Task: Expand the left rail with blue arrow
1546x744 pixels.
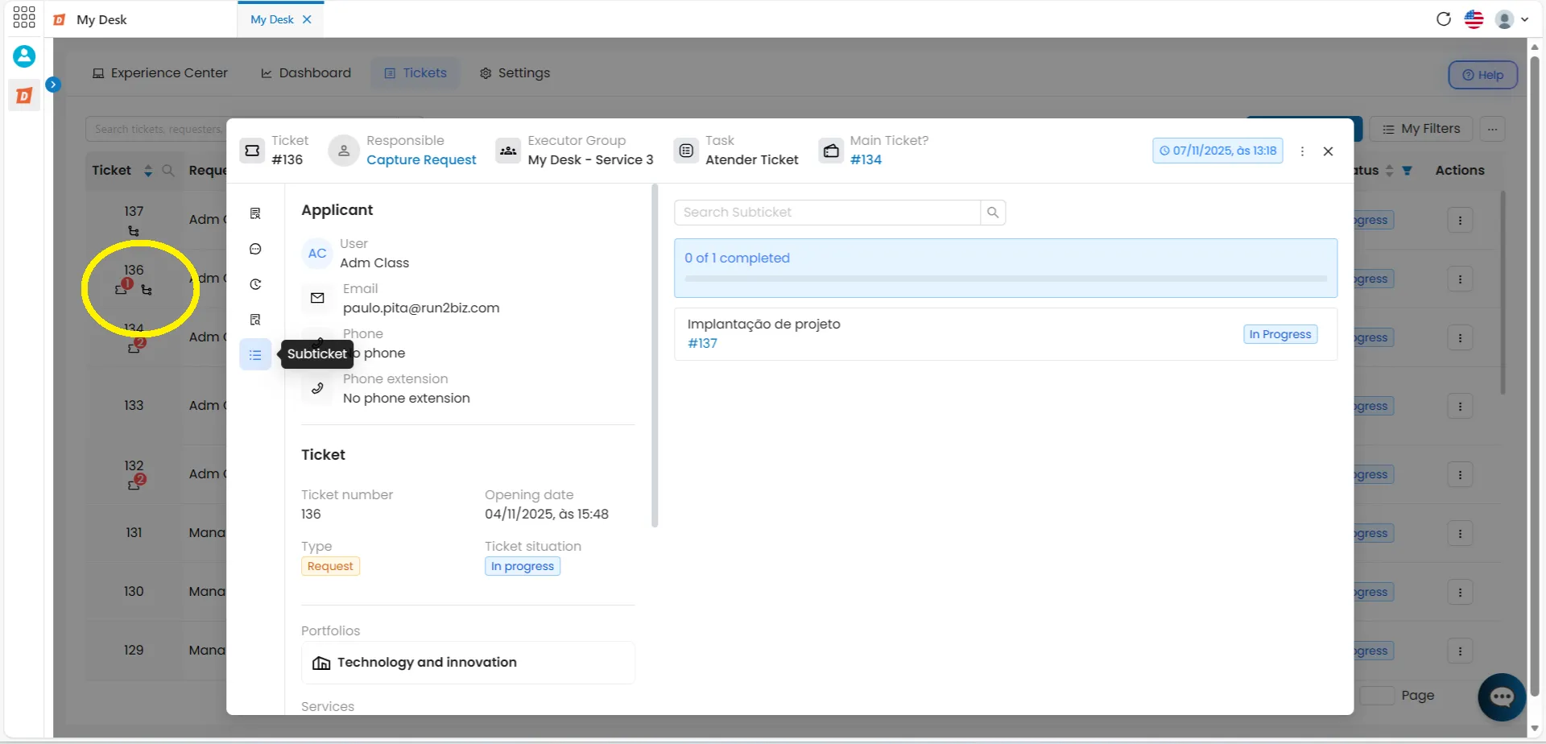Action: click(x=53, y=84)
